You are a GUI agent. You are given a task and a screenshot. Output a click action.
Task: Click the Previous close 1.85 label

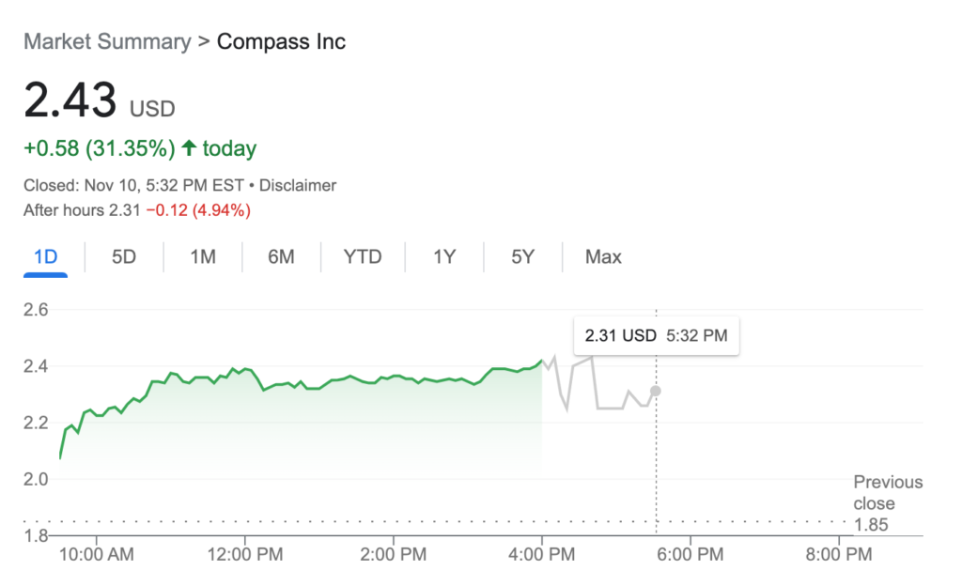pos(887,503)
